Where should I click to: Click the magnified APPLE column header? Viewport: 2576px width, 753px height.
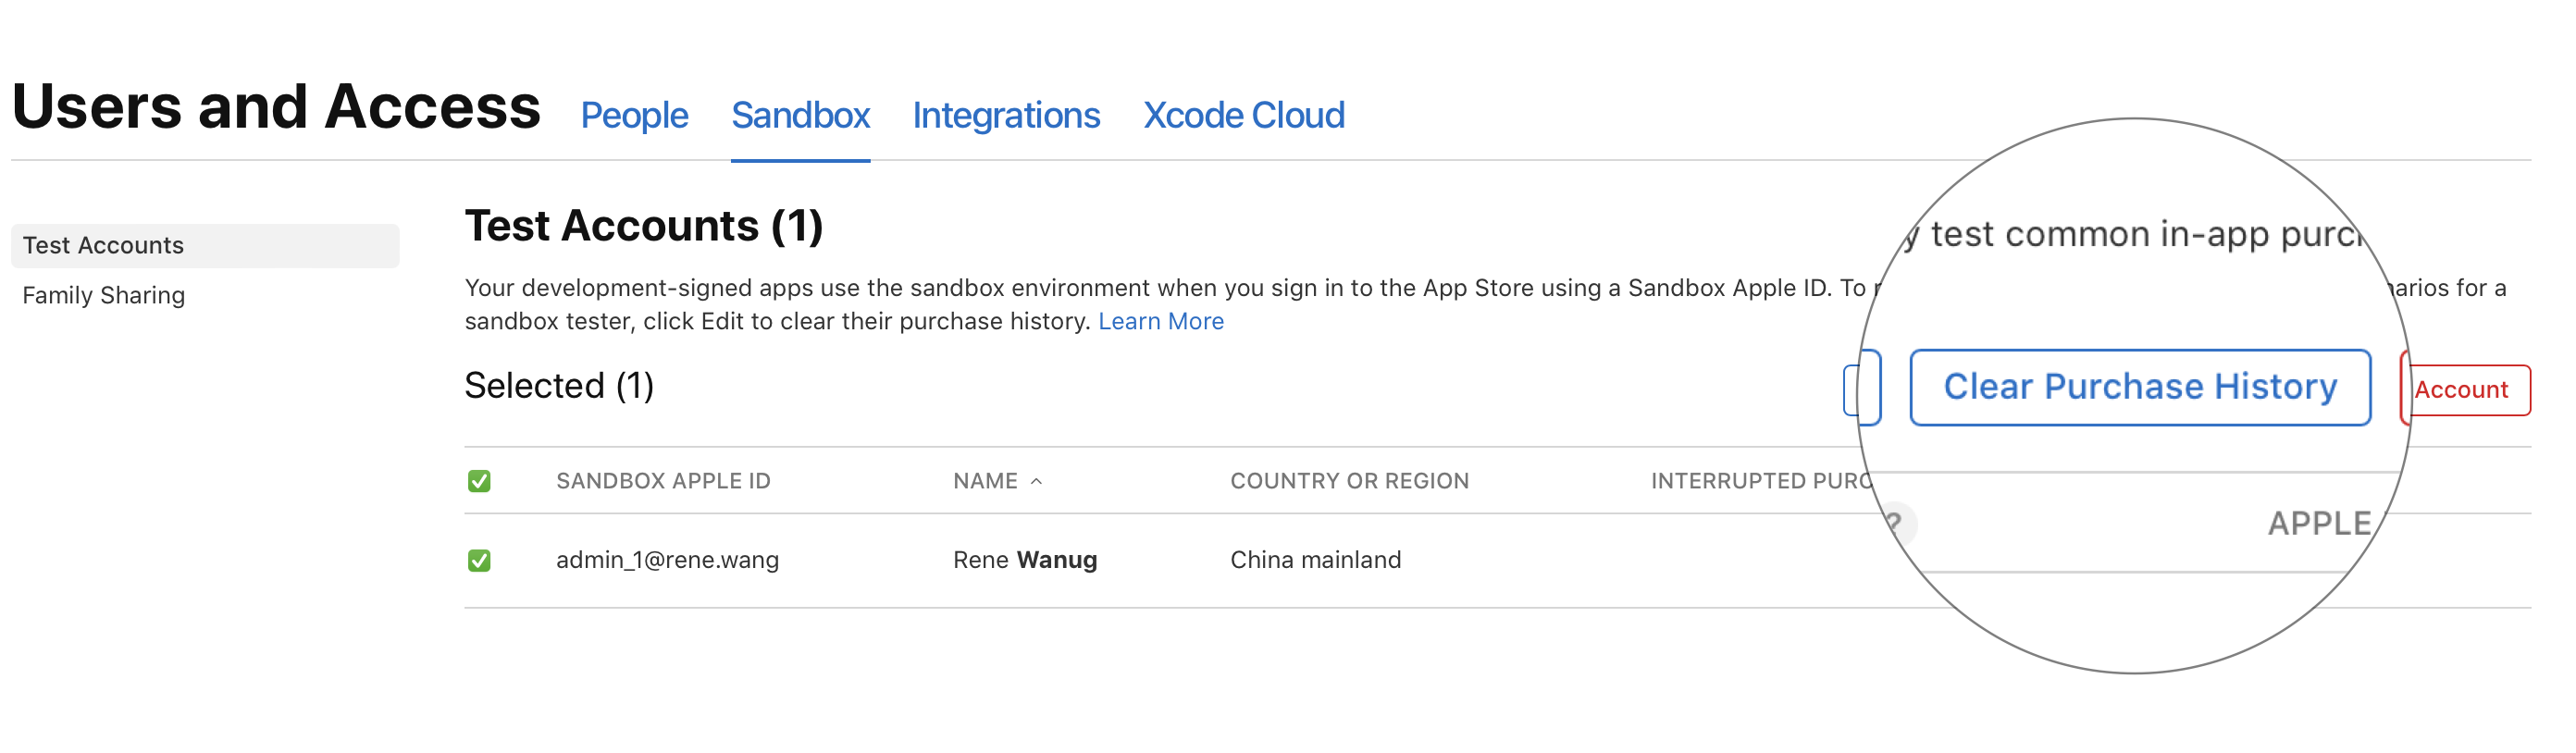coord(2318,524)
